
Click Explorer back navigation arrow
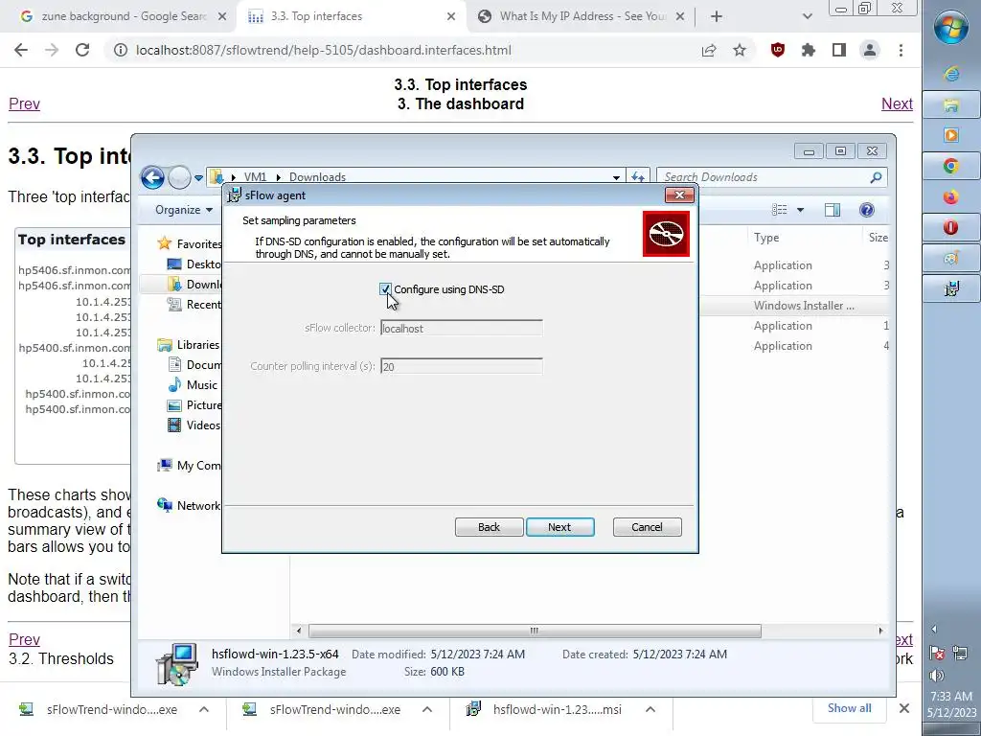tap(152, 177)
